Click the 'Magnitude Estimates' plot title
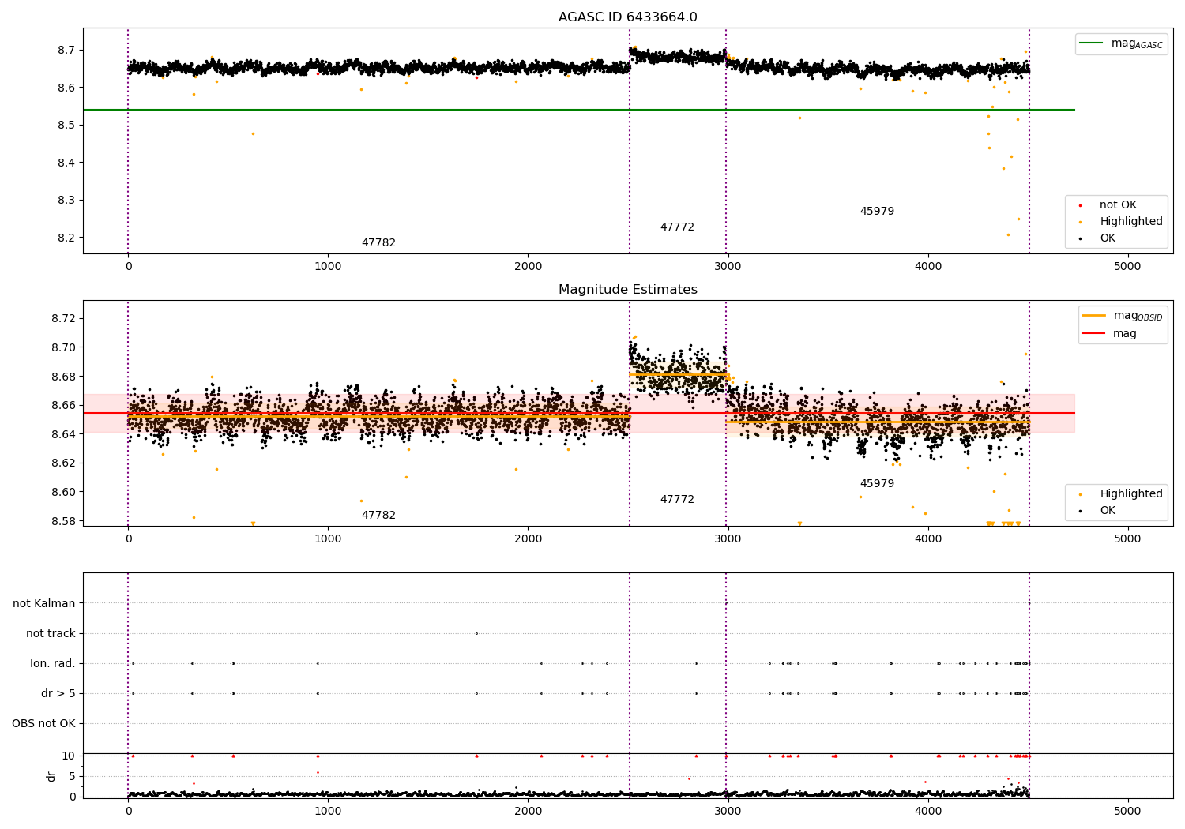 point(627,290)
